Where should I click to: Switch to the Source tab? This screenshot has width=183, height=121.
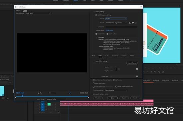18,10
